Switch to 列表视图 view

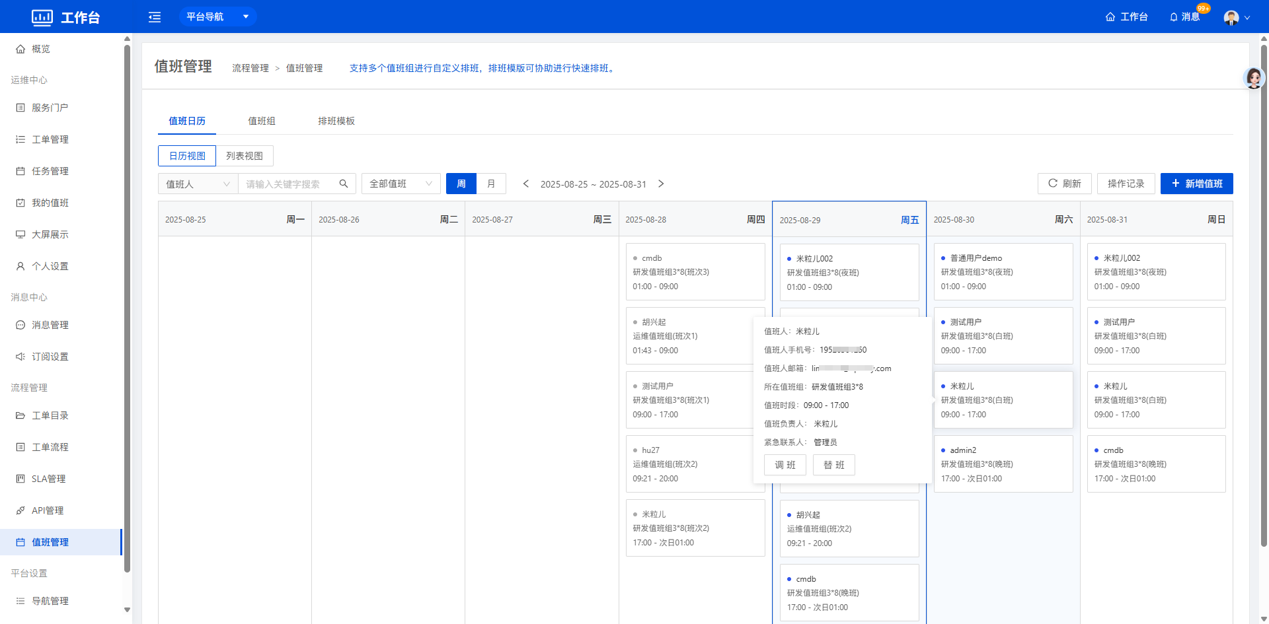[245, 156]
